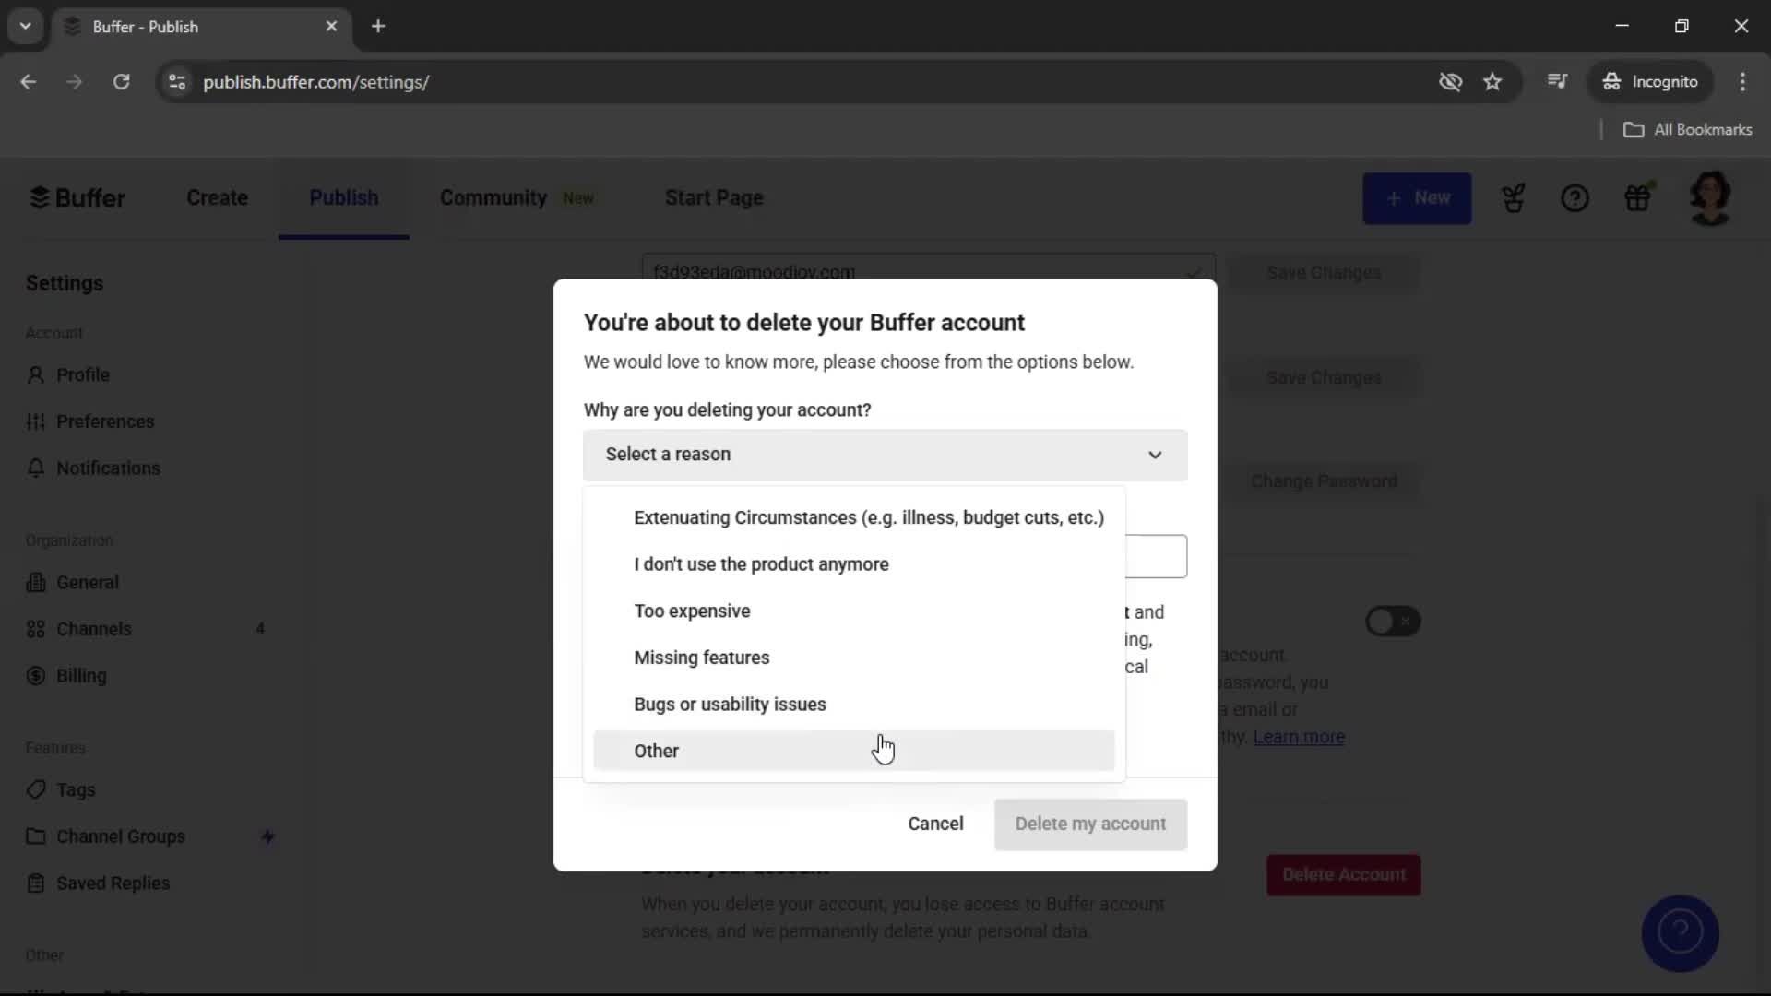Click the Channel Groups lightning bolt icon
This screenshot has height=996, width=1771.
(x=267, y=836)
